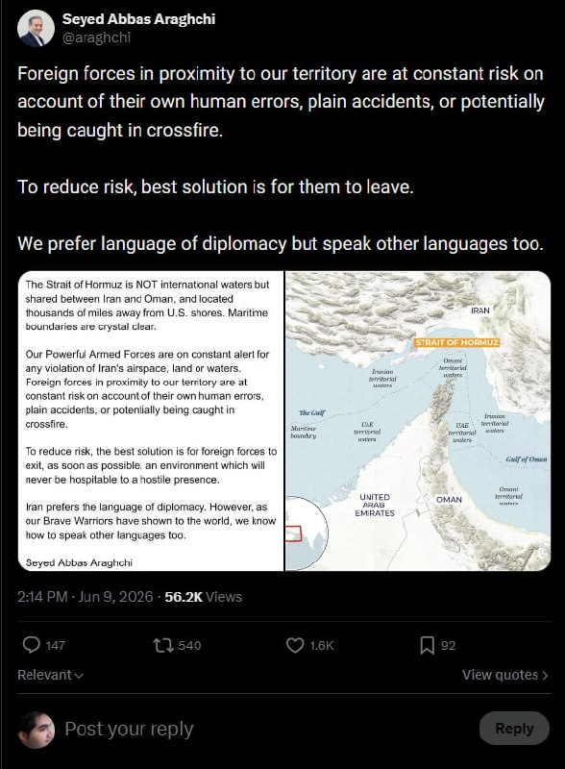Click into the Post your reply field
Image resolution: width=565 pixels, height=769 pixels.
point(265,729)
